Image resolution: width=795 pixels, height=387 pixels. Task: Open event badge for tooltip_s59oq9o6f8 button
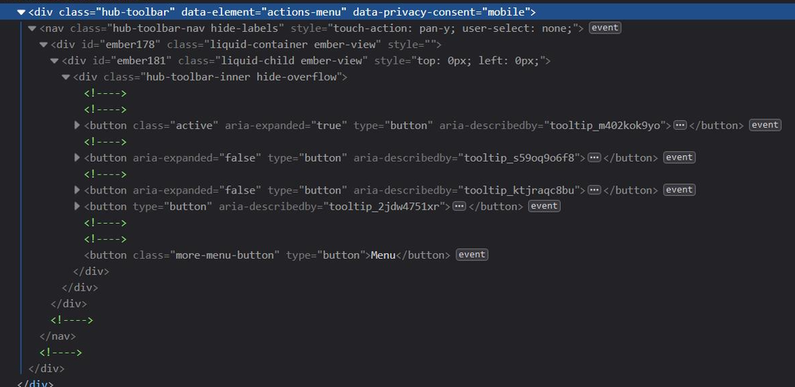point(679,158)
